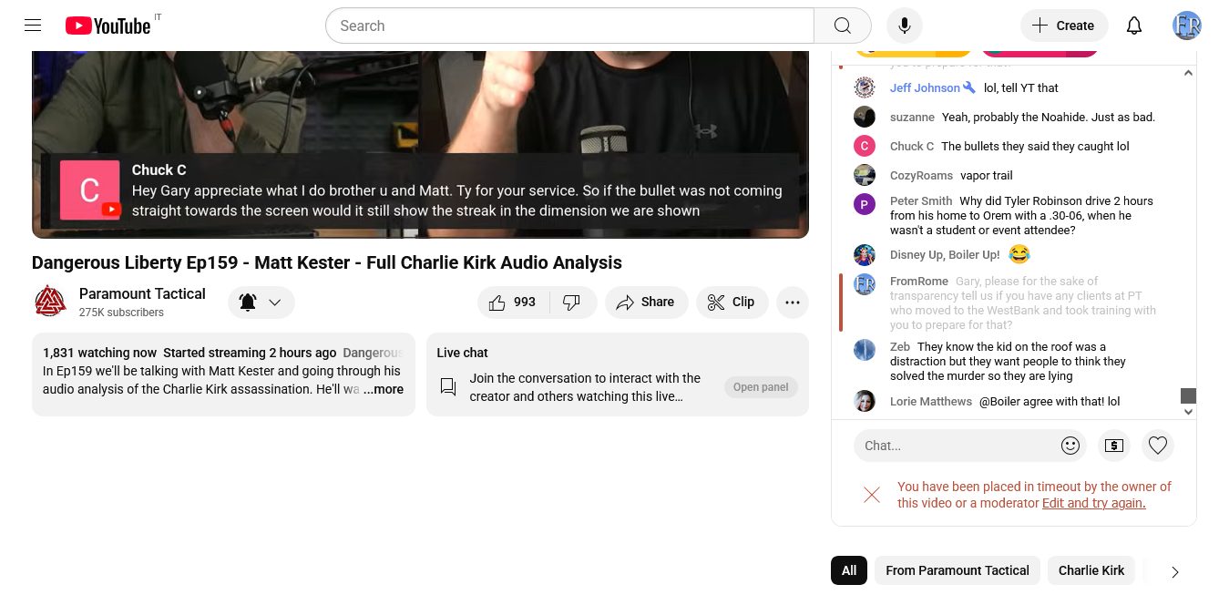Select the From Paramount Tactical chip

click(x=957, y=570)
